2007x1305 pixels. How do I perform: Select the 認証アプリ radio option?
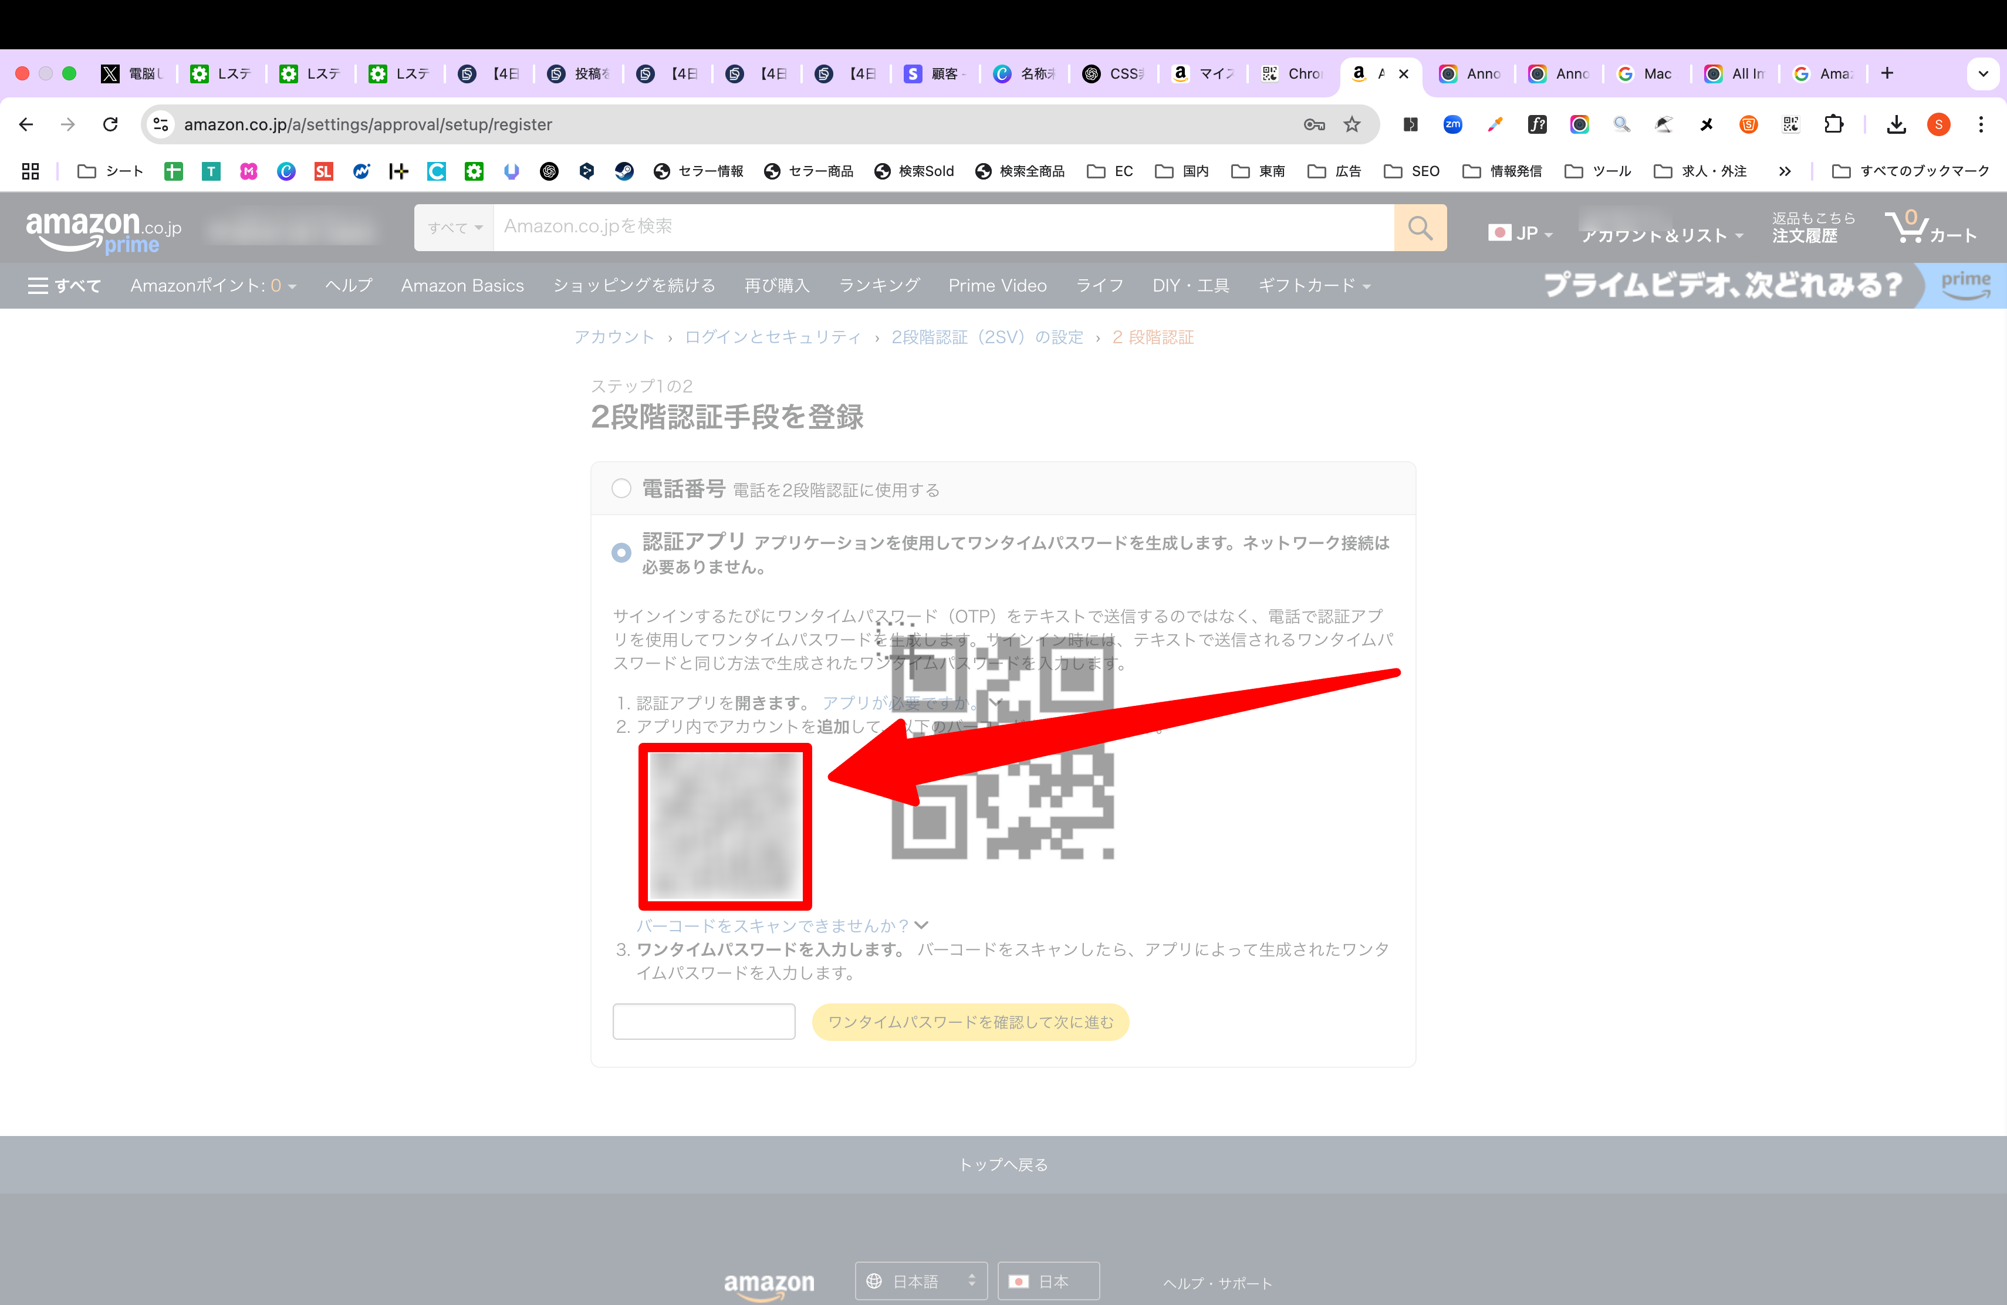(621, 552)
